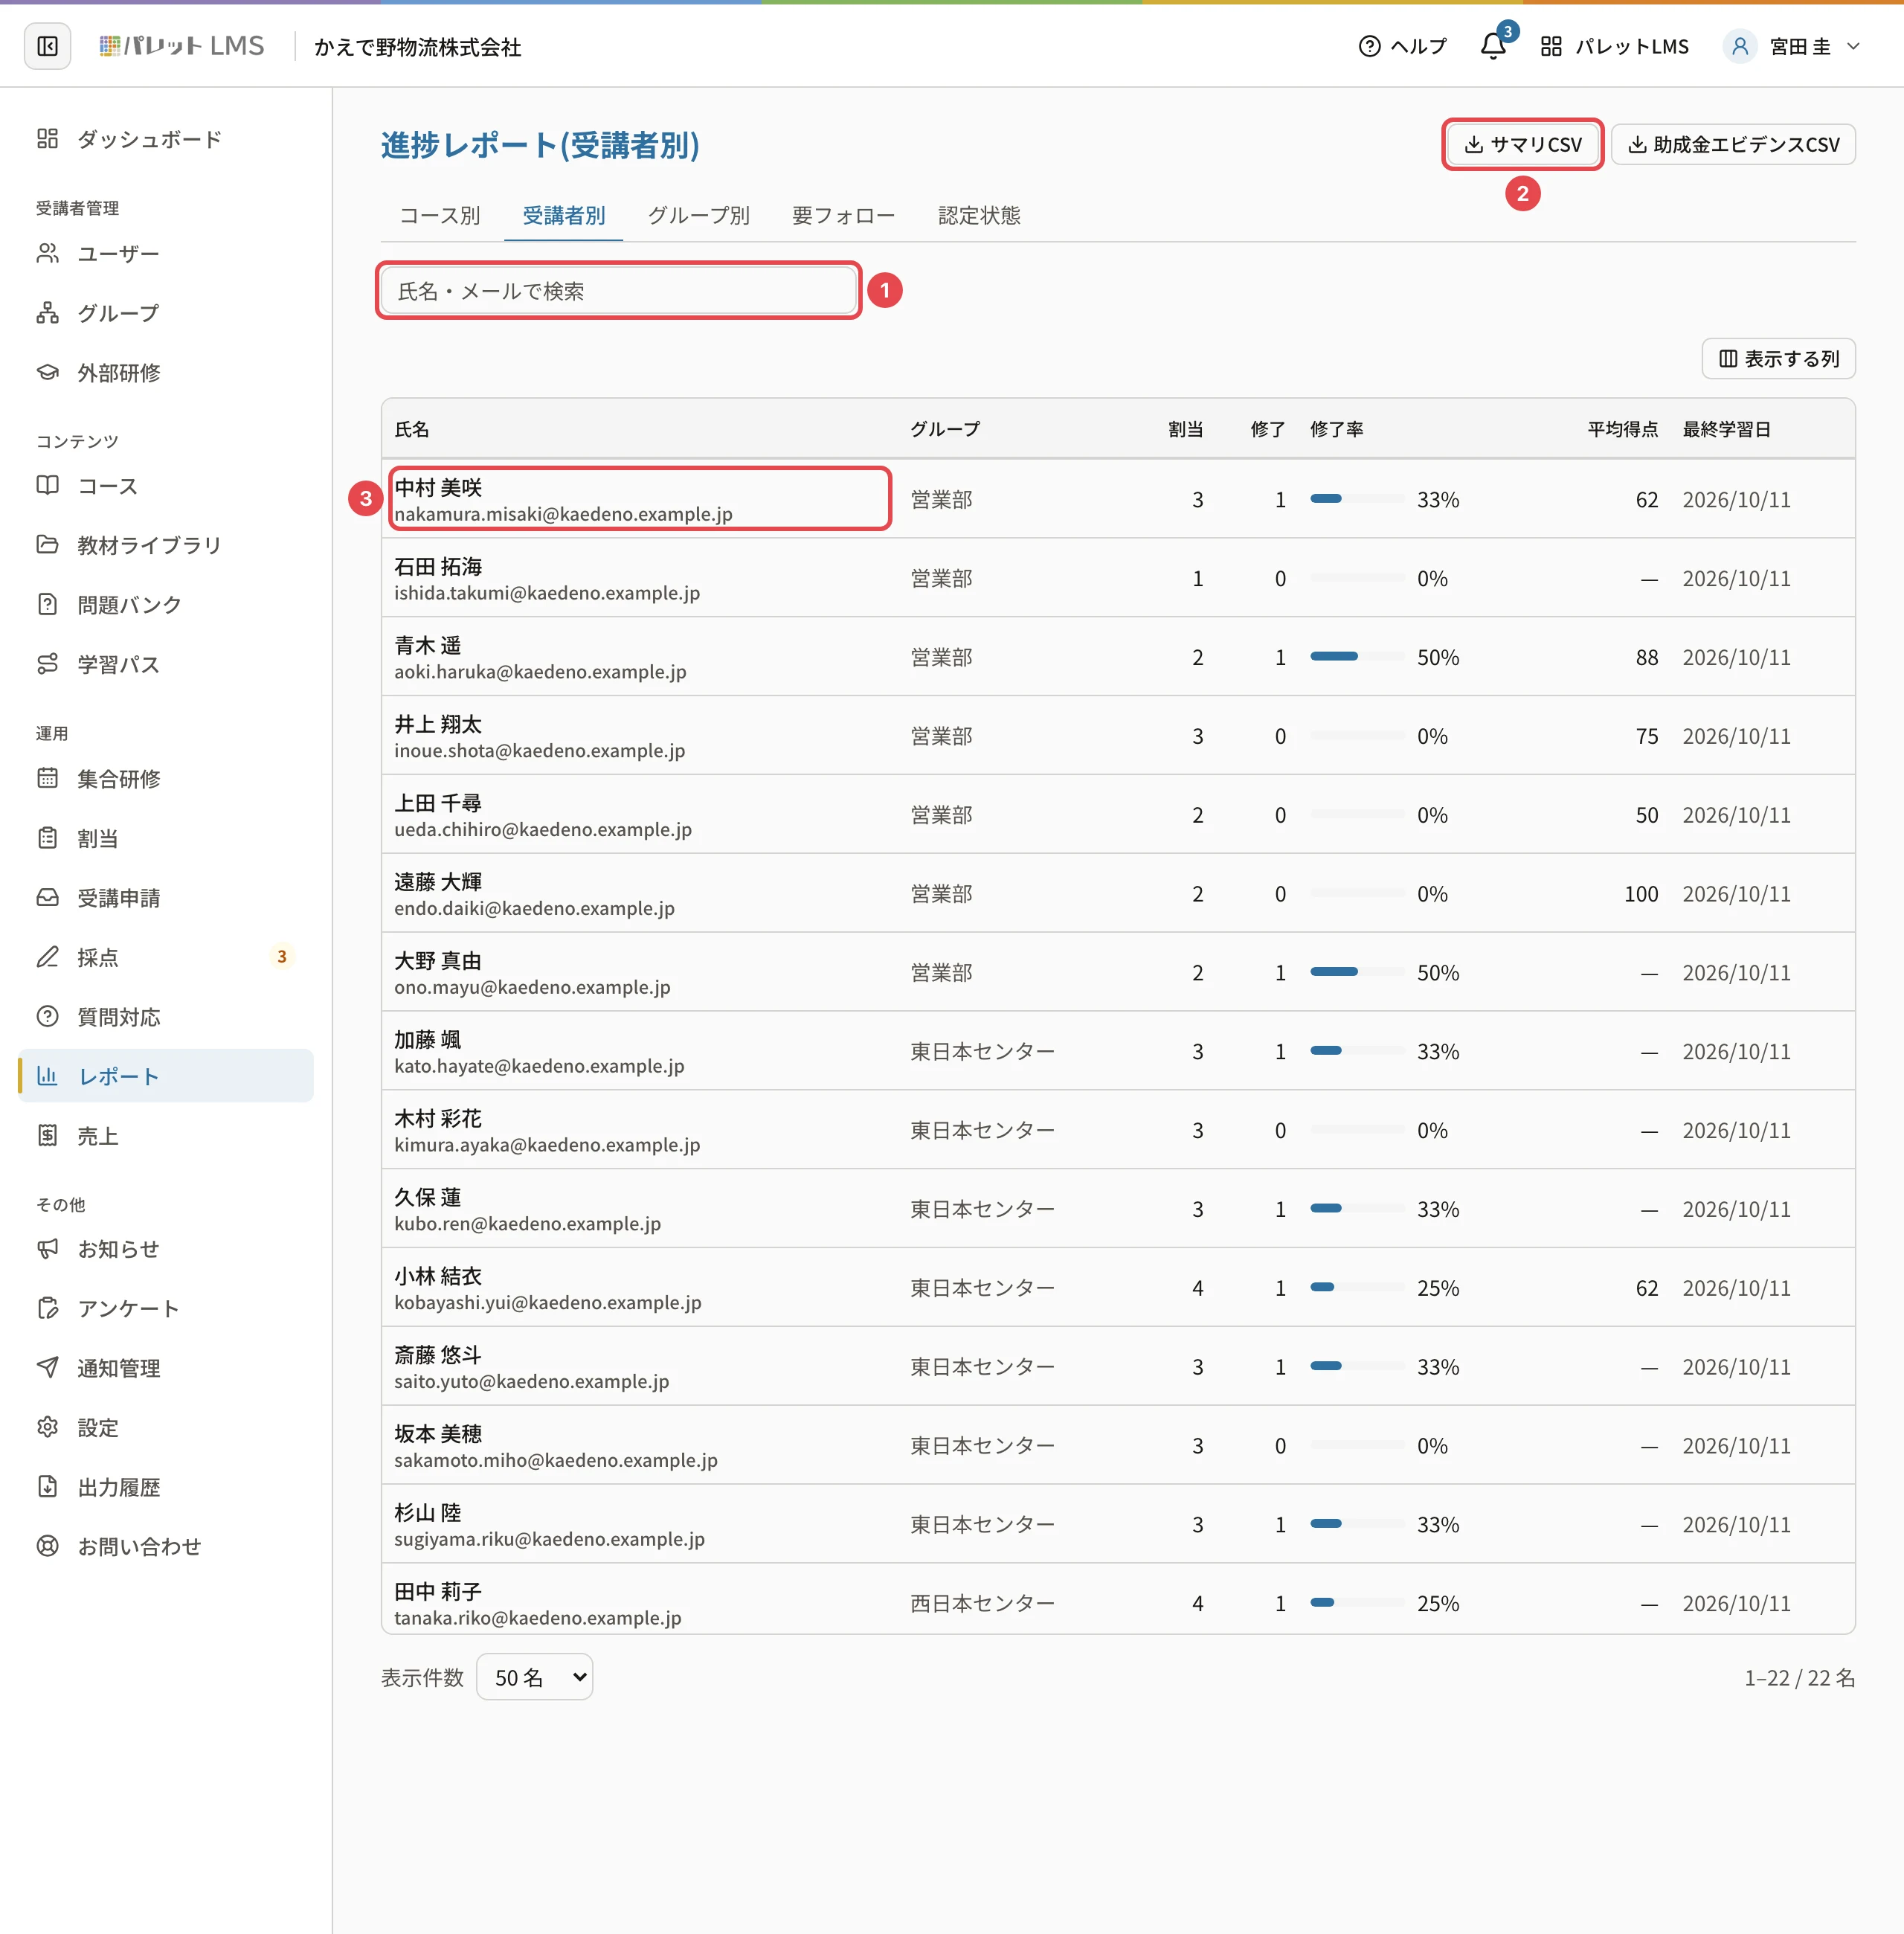The image size is (1904, 1934).
Task: Open the 設定 gear item
Action: pos(166,1428)
